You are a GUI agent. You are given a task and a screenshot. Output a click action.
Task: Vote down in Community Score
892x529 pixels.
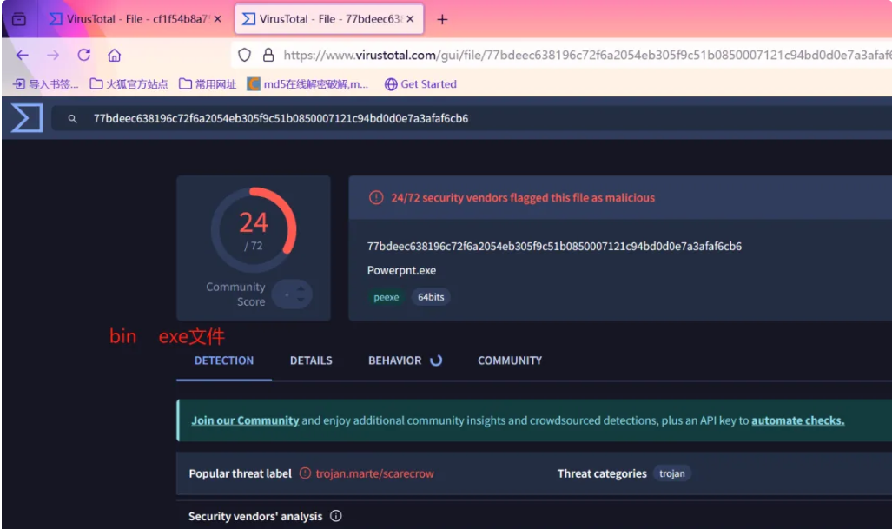[x=301, y=300]
